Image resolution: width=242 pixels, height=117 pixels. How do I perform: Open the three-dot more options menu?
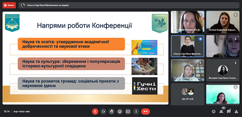[136, 112]
